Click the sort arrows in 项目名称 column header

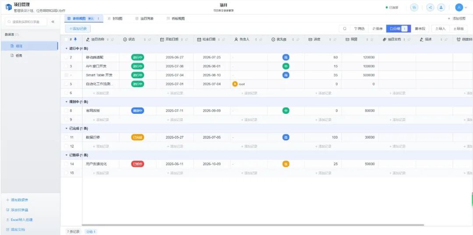click(108, 39)
